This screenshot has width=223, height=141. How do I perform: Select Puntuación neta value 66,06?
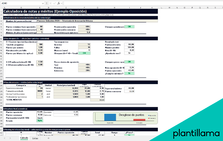tap(129, 44)
